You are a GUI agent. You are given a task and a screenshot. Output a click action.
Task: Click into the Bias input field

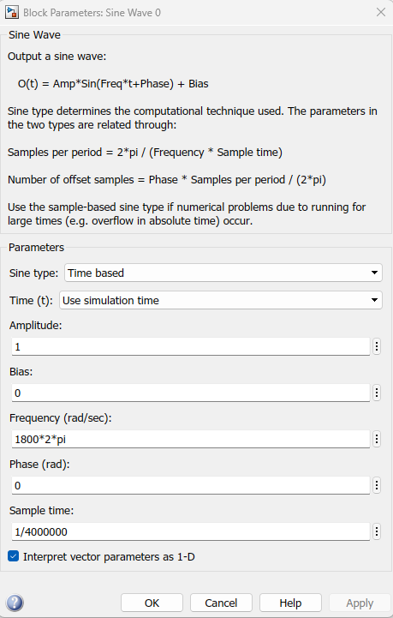click(x=191, y=393)
